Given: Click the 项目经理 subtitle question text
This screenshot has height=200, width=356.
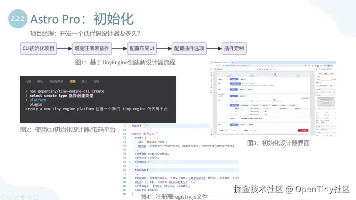Looking at the screenshot, I should 85,34.
